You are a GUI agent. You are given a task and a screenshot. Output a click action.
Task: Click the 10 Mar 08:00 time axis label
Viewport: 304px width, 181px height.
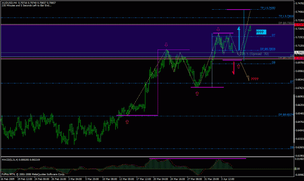(110, 179)
